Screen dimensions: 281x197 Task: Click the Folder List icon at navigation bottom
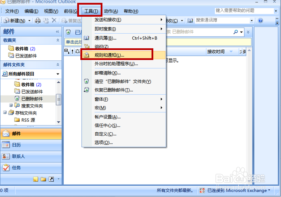[43, 179]
